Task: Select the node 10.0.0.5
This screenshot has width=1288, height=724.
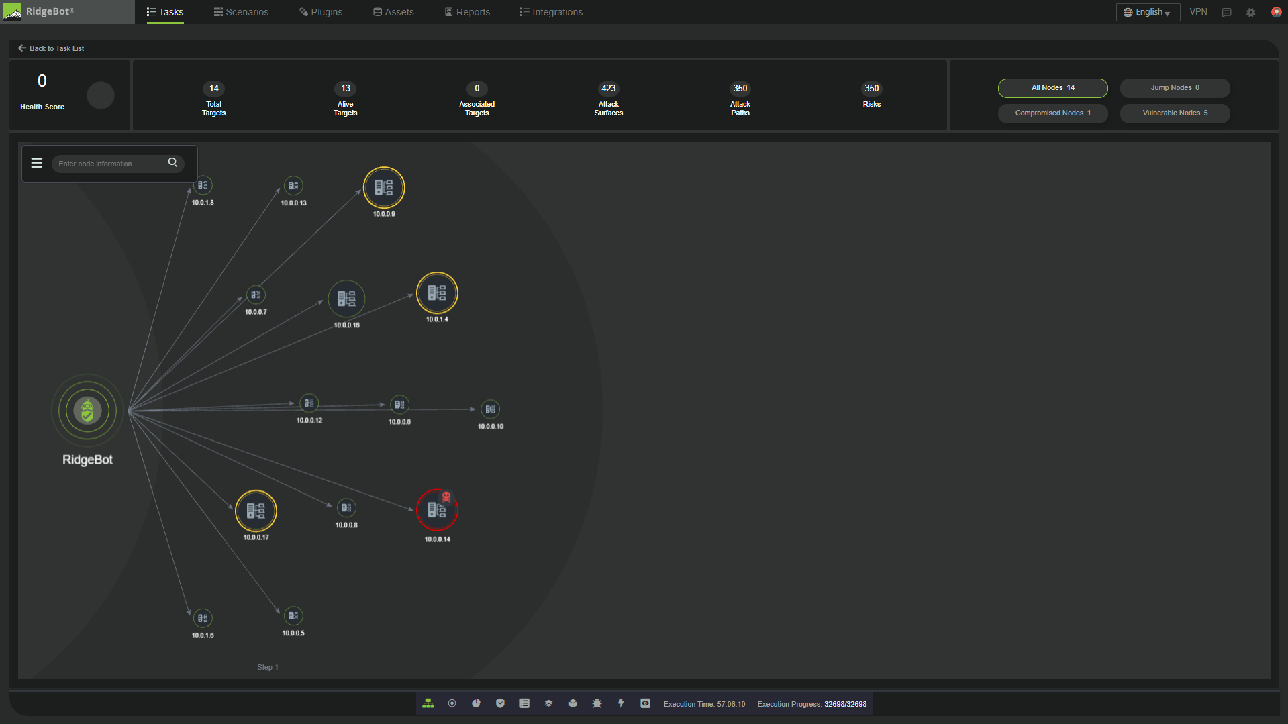Action: pyautogui.click(x=293, y=616)
